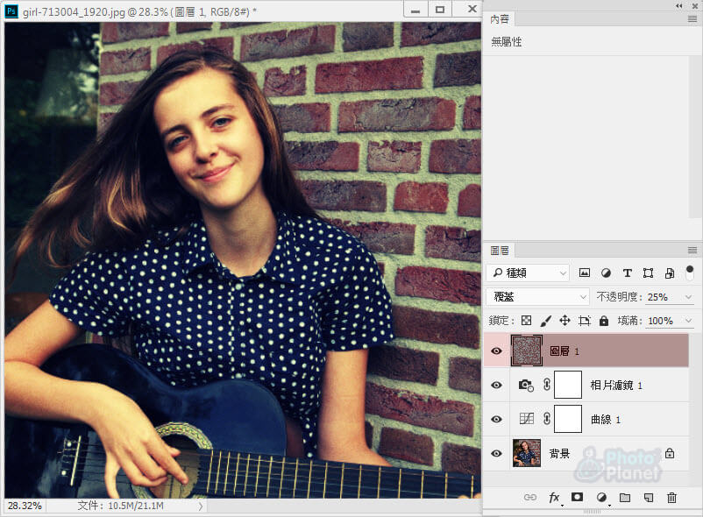703x517 pixels.
Task: Click the zoom level field 28.32%
Action: point(25,506)
